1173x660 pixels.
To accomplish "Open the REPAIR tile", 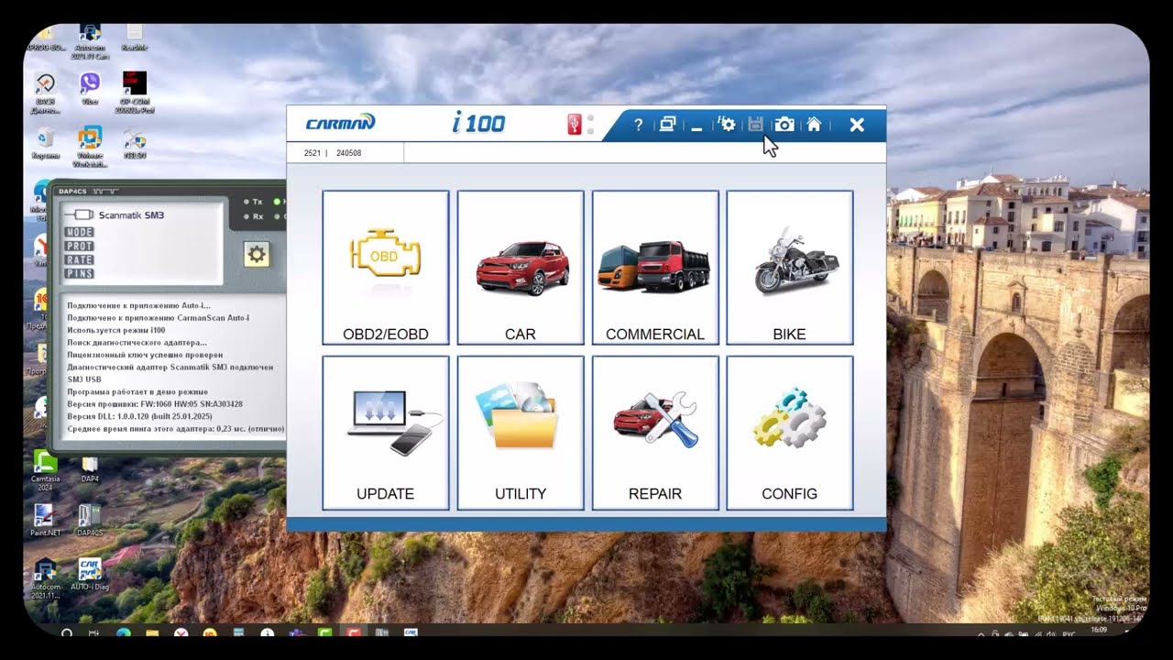I will point(655,433).
